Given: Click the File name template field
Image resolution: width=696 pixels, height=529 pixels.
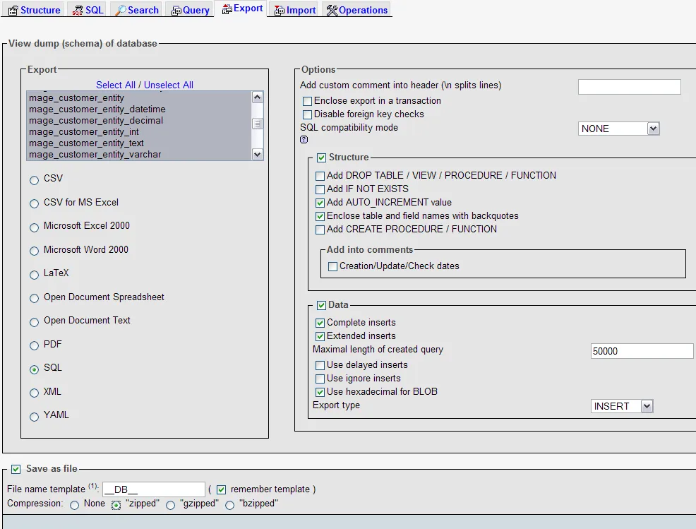Looking at the screenshot, I should pyautogui.click(x=154, y=489).
